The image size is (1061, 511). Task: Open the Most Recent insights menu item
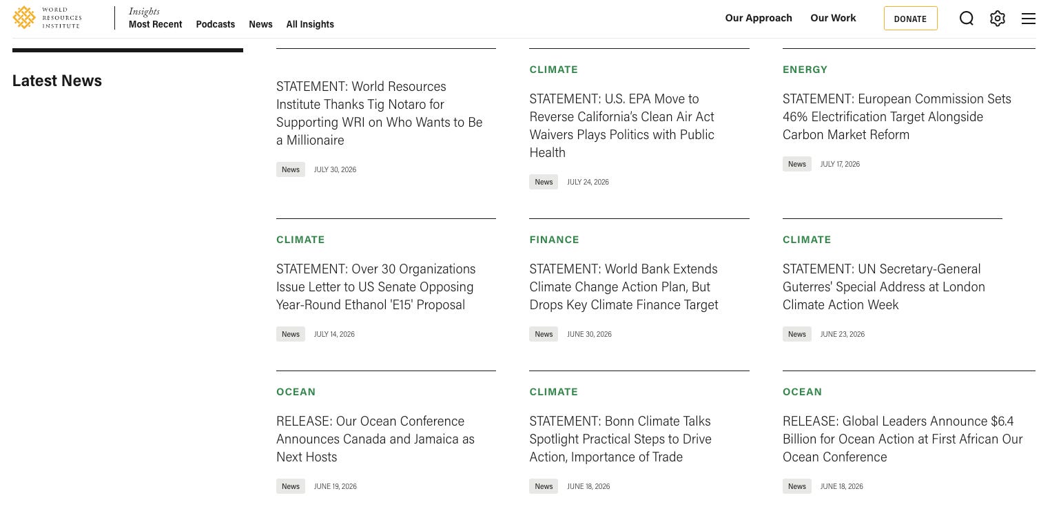pyautogui.click(x=156, y=24)
